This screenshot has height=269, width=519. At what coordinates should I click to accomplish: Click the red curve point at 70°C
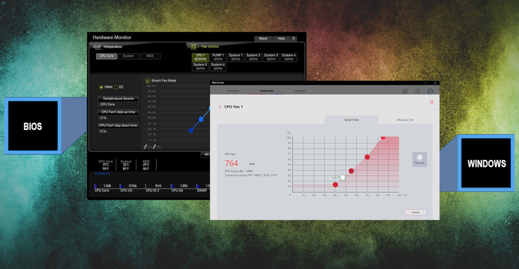367,157
